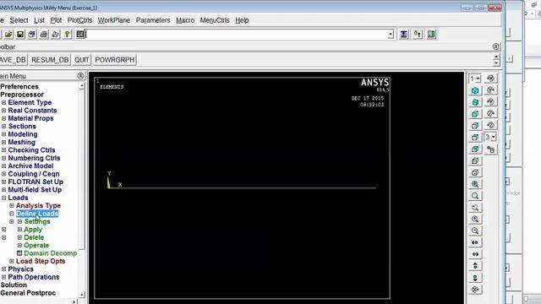Open the Macro menu
The image size is (541, 304).
tap(185, 20)
